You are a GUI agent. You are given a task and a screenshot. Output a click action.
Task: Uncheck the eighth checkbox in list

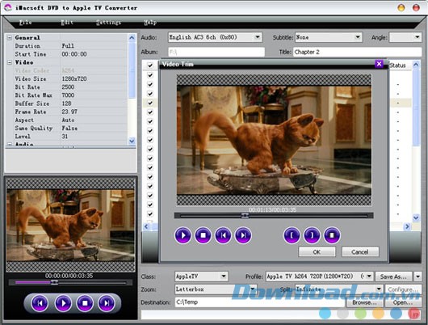pos(150,131)
